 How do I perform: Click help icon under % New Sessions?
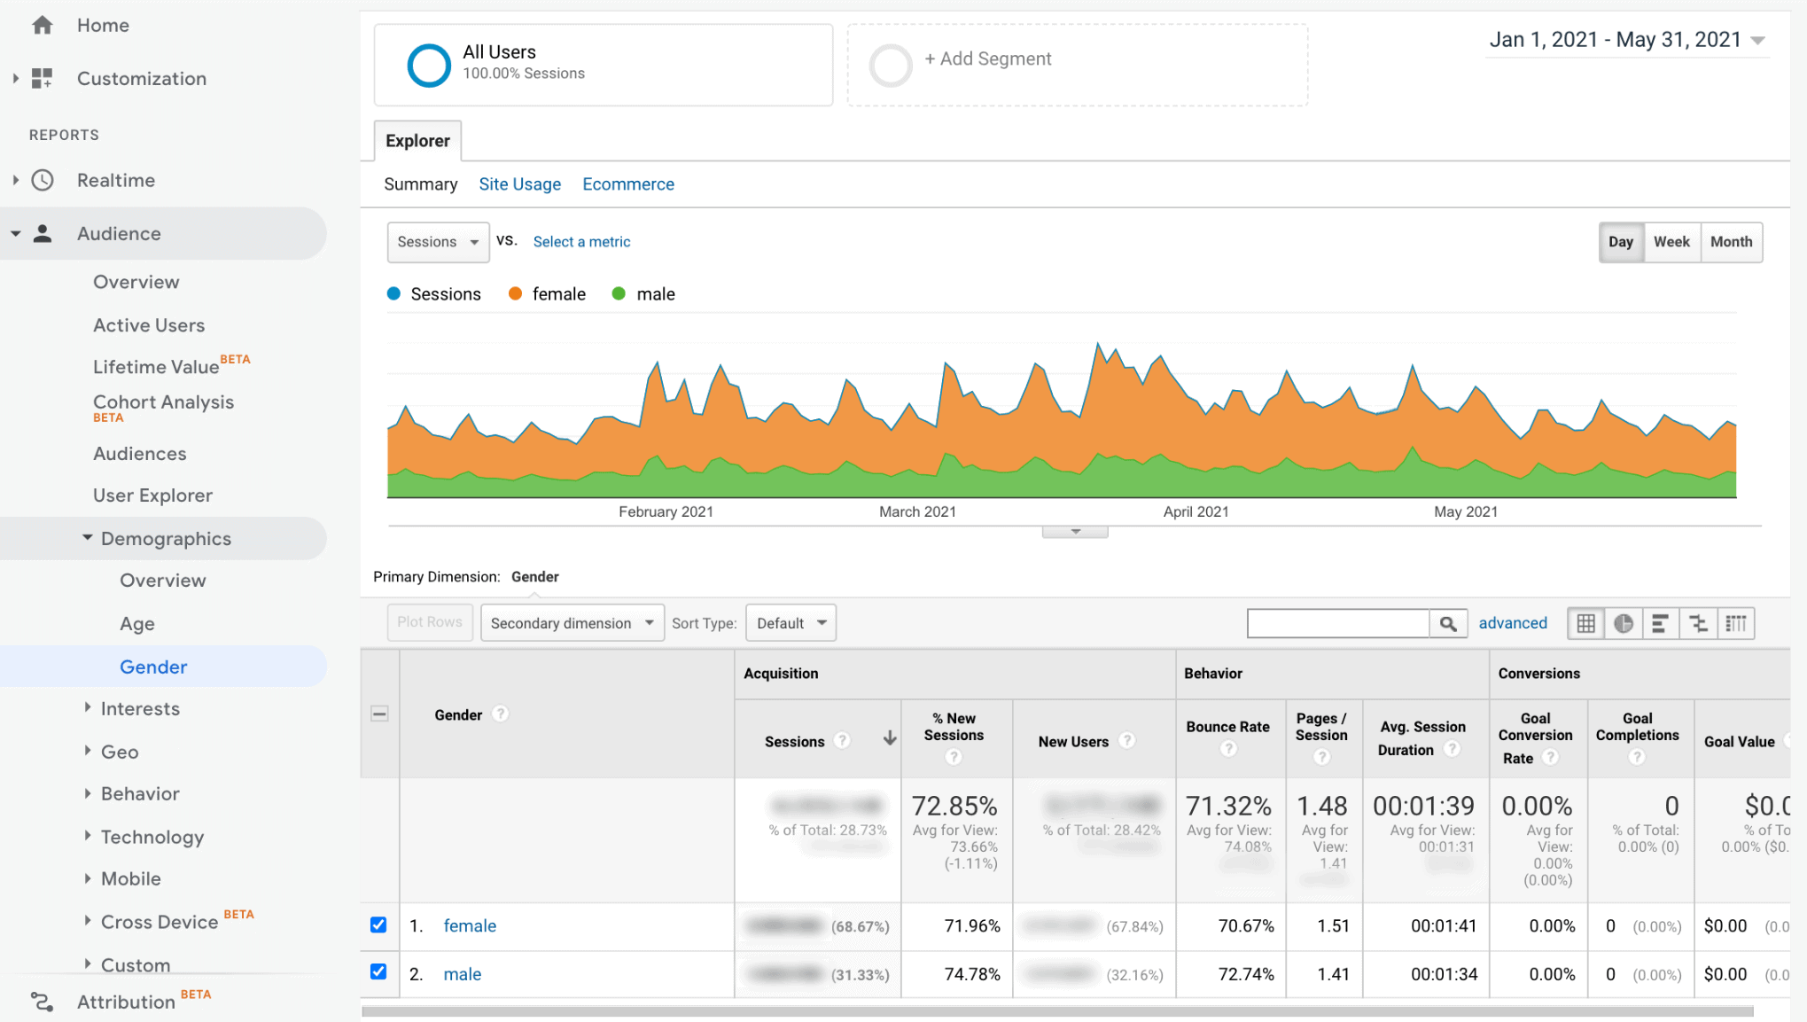(954, 757)
